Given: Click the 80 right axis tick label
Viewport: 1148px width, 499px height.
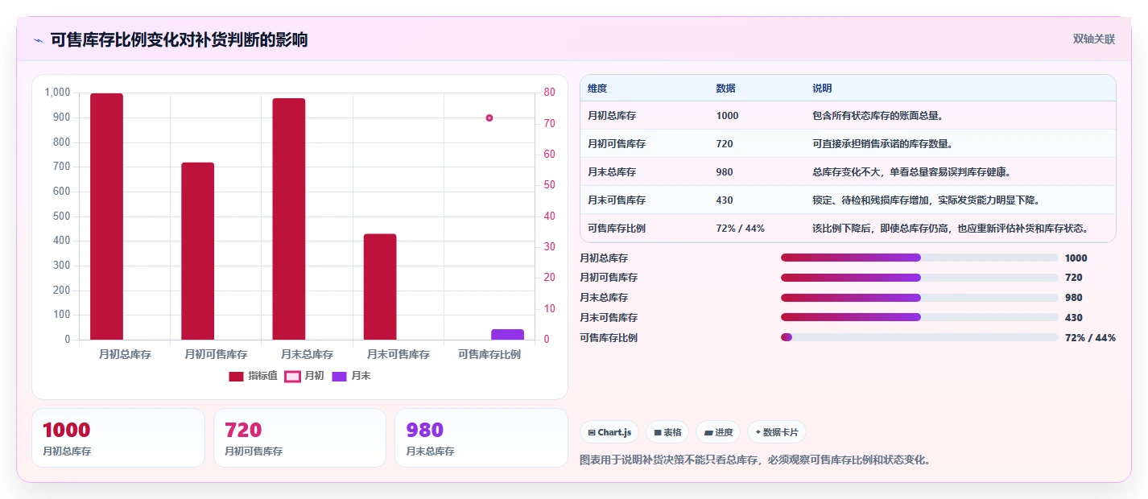Looking at the screenshot, I should point(549,93).
